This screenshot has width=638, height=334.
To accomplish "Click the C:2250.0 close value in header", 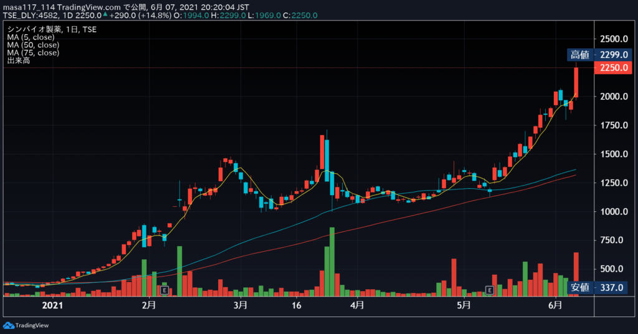I will pos(300,16).
